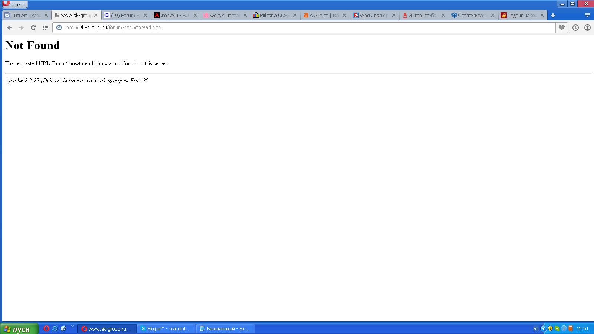This screenshot has width=594, height=334.
Task: Open the downloads arrow icon
Action: (x=575, y=27)
